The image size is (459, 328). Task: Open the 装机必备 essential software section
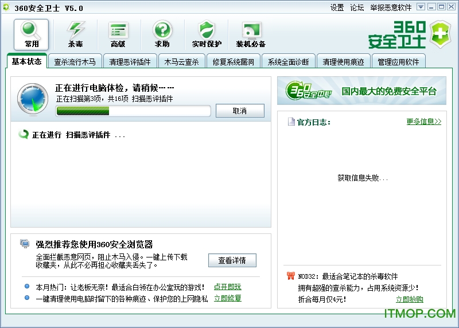[251, 34]
